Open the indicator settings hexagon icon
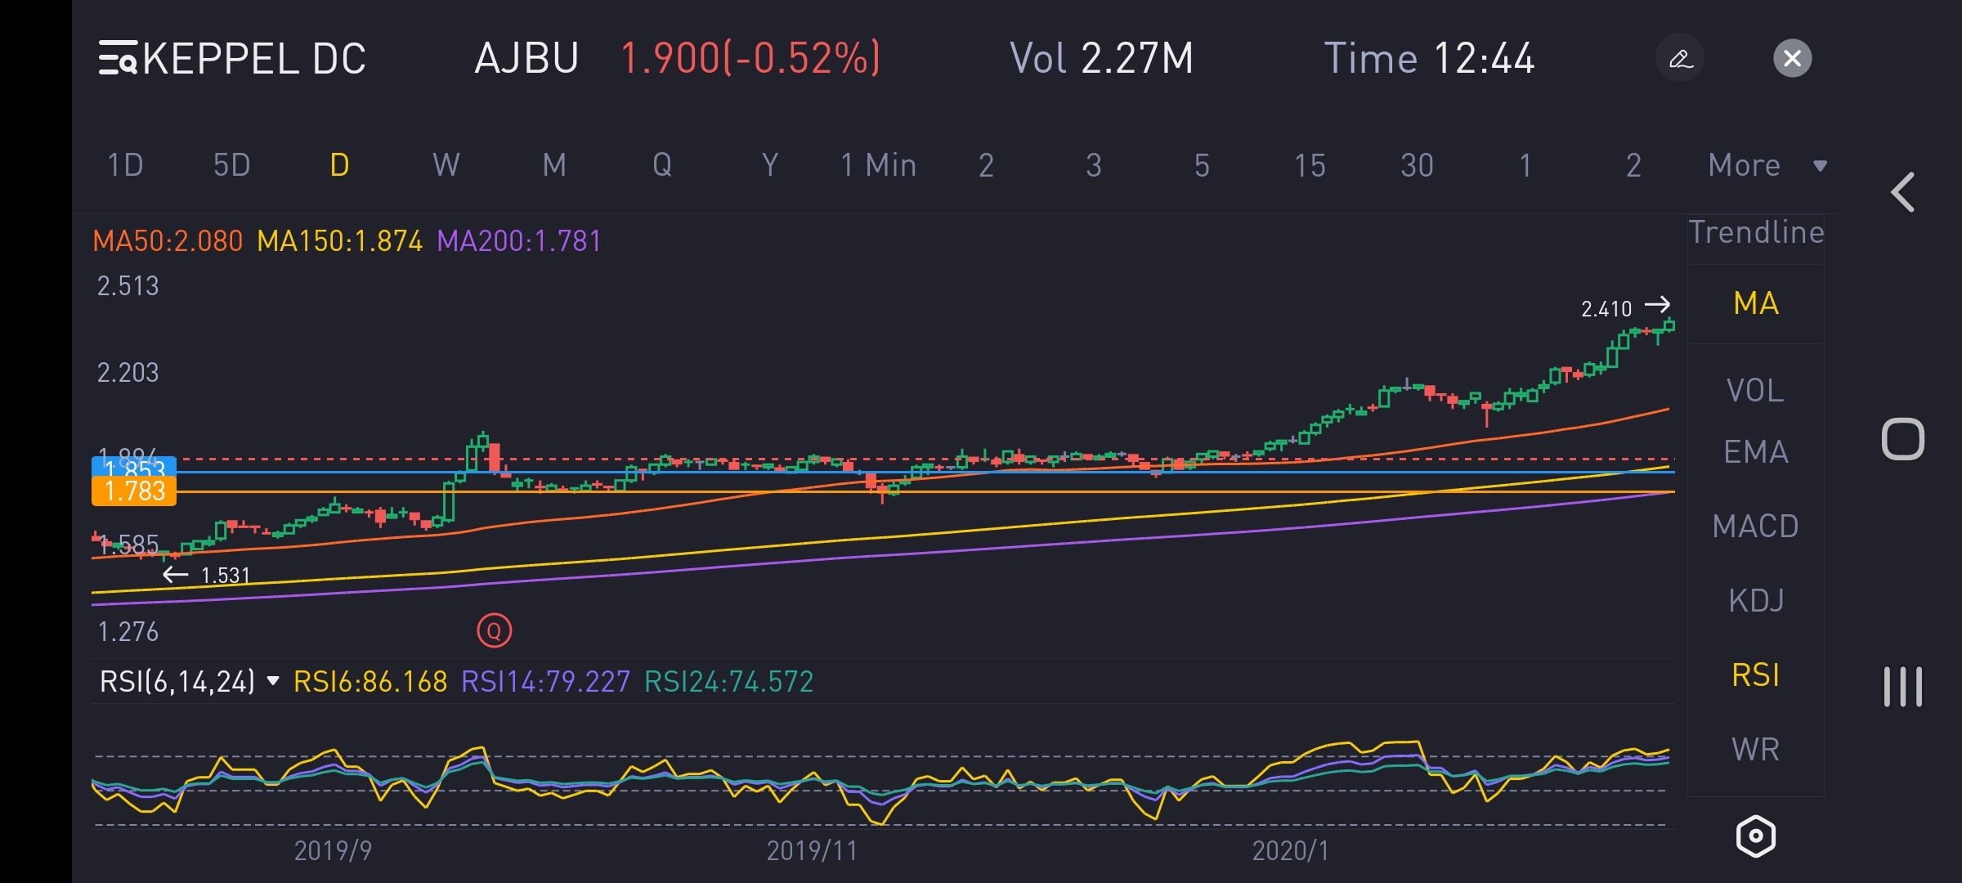Image resolution: width=1962 pixels, height=883 pixels. click(1755, 836)
